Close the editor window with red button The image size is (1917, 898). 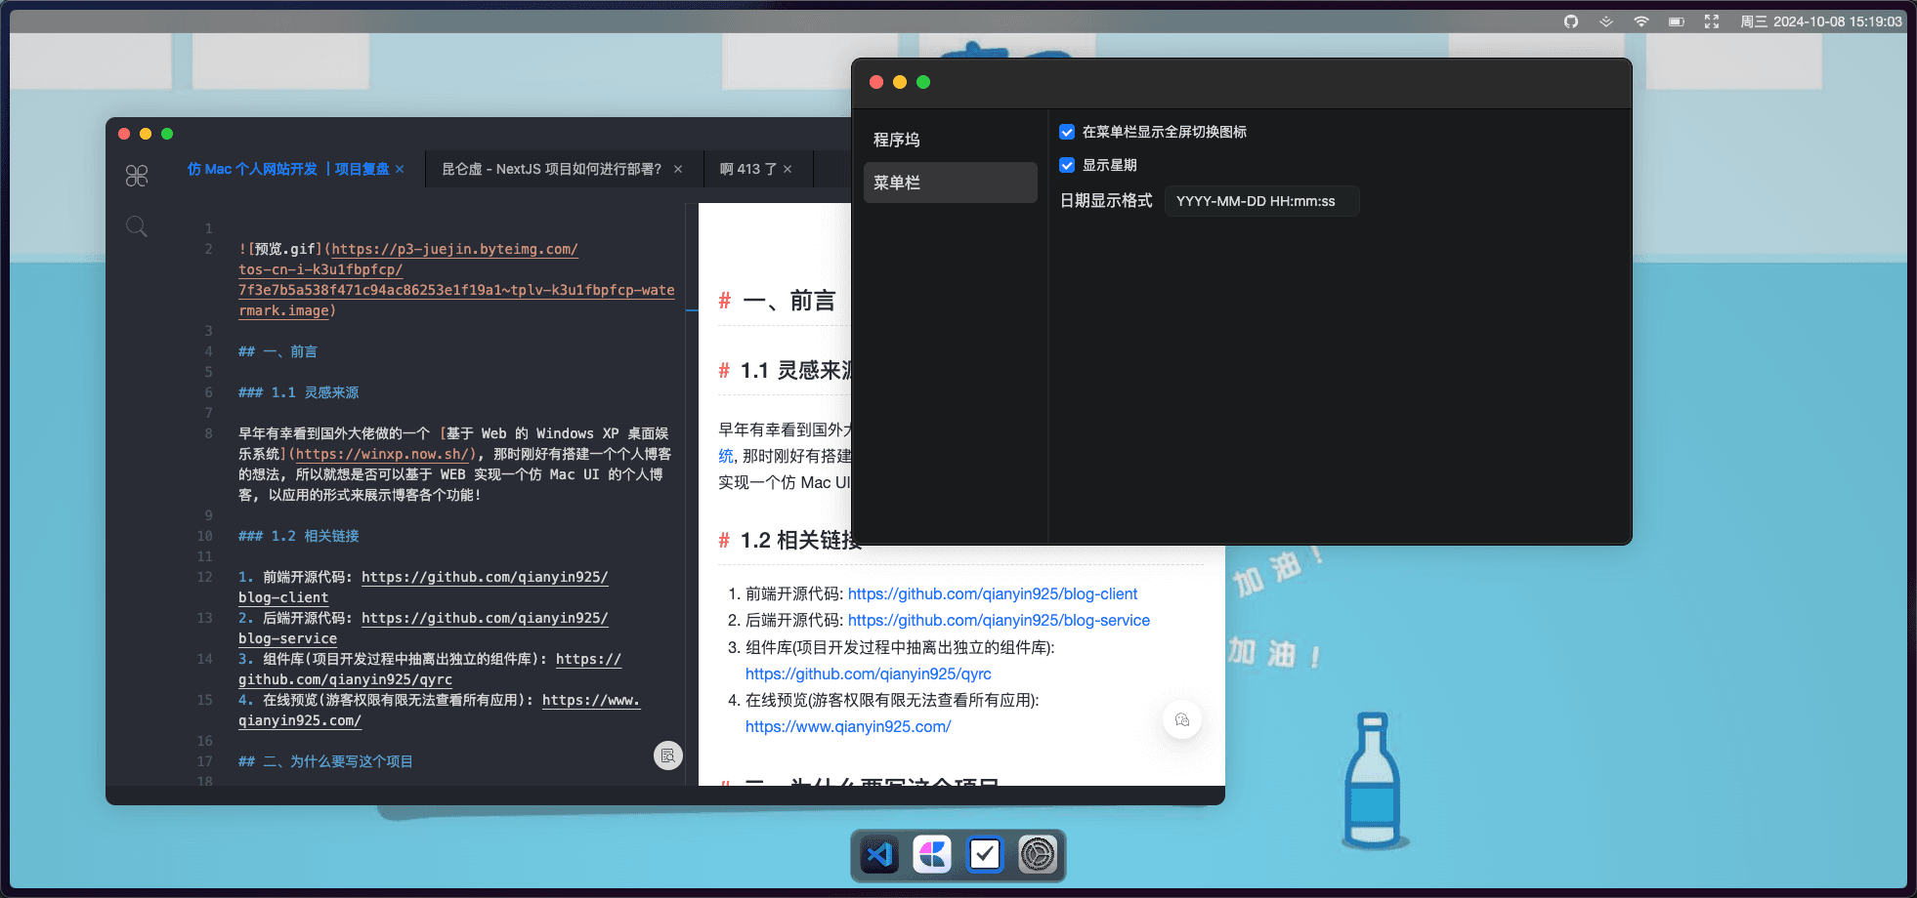124,134
